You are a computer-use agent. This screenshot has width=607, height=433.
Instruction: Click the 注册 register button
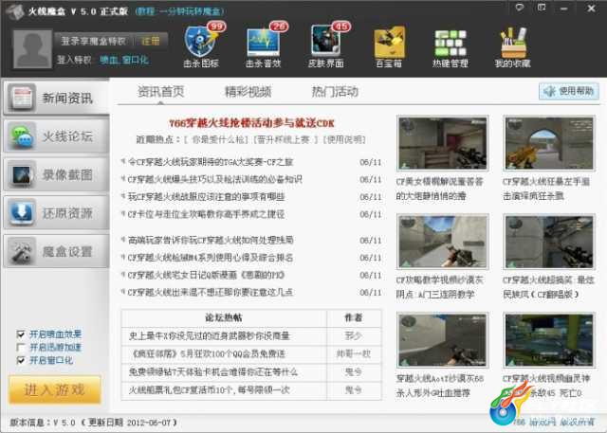(151, 41)
